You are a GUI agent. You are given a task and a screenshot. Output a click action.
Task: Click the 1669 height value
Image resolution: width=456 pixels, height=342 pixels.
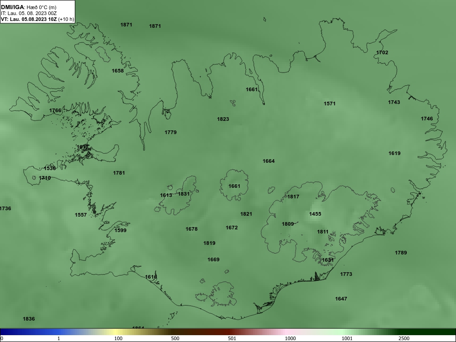[213, 260]
